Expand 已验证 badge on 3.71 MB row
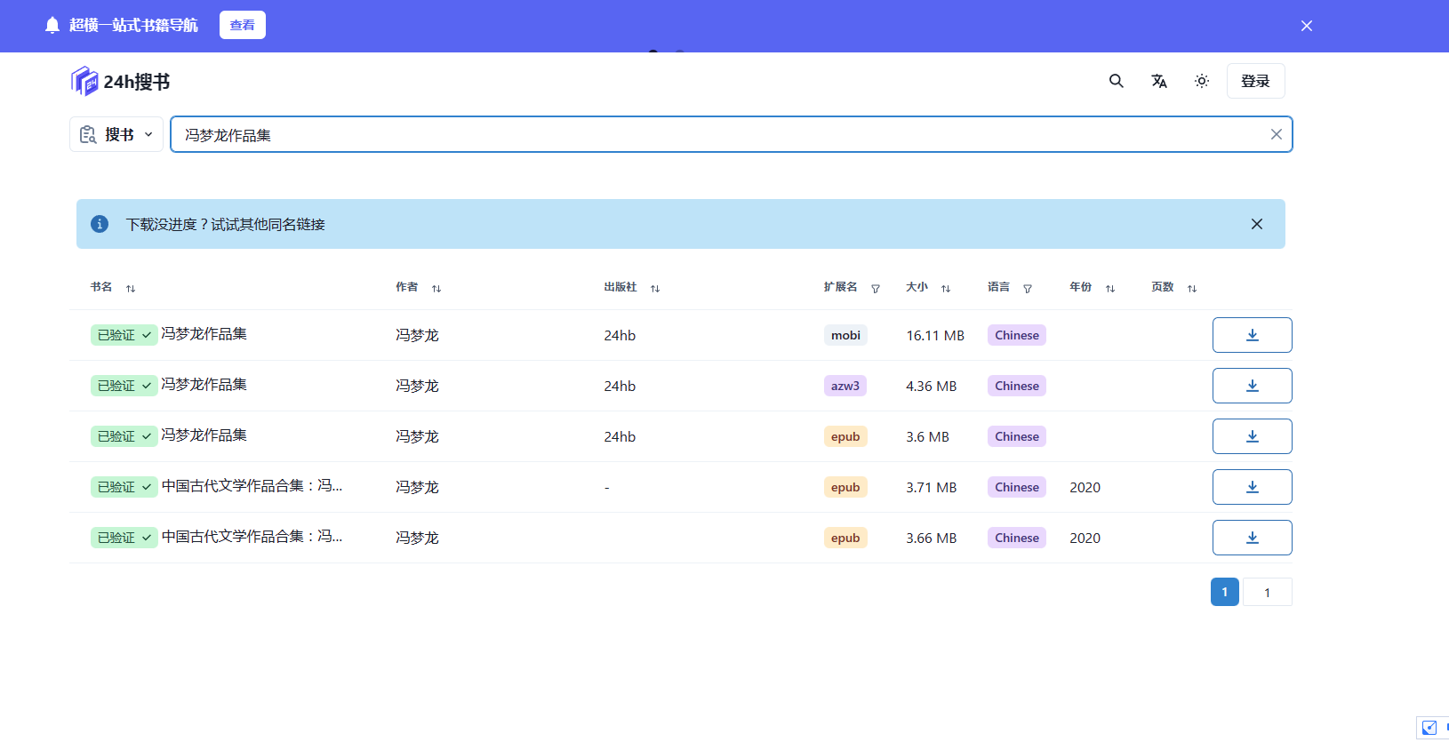1449x742 pixels. click(124, 487)
